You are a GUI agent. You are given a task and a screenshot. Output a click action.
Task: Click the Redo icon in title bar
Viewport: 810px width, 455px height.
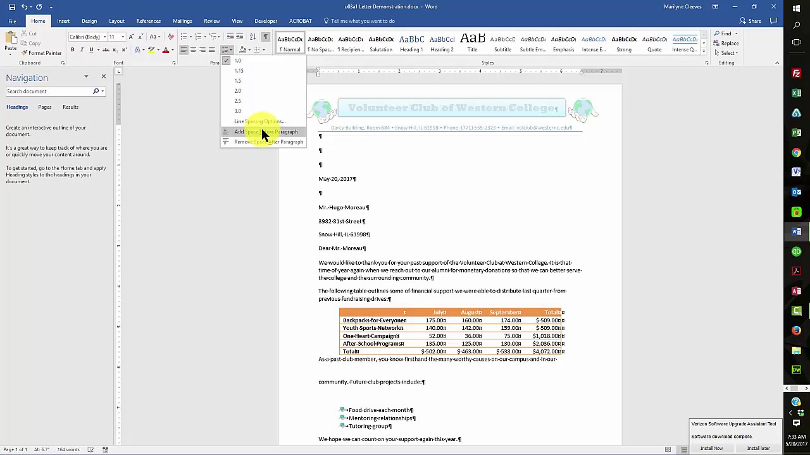point(39,7)
